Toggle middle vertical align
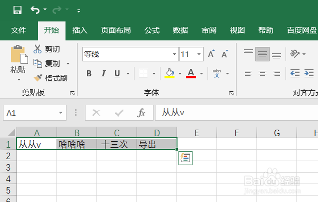 tap(262, 54)
